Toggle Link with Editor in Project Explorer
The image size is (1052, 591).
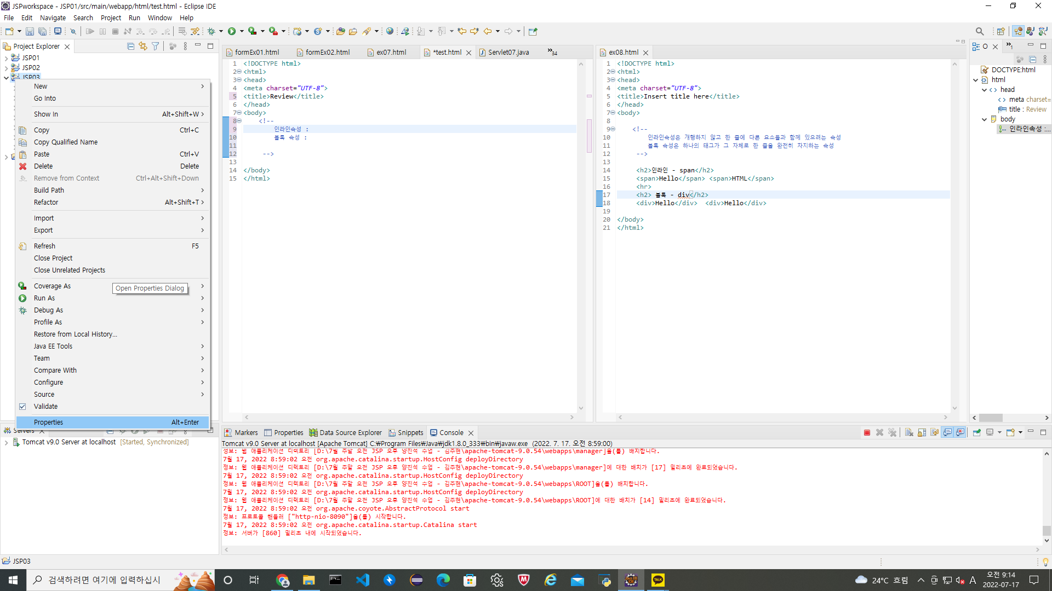coord(143,46)
